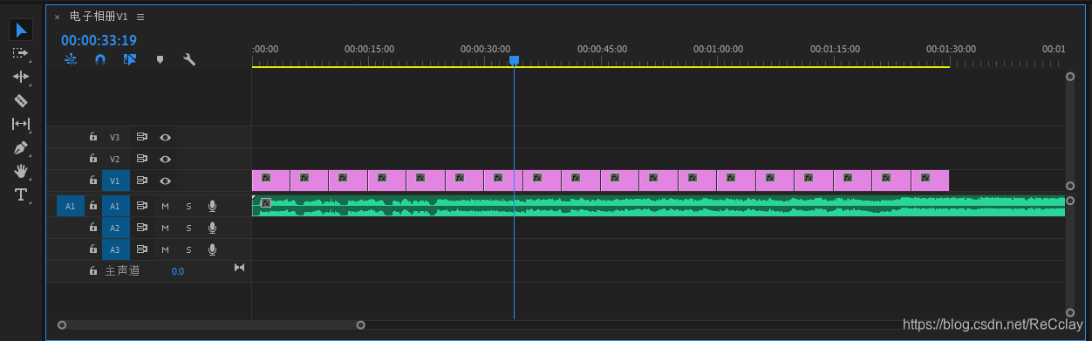Toggle sync lock on V1
The height and width of the screenshot is (341, 1092).
[x=141, y=181]
